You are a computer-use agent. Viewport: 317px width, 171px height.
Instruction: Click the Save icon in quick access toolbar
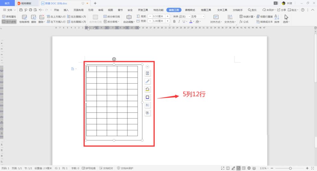coord(21,10)
